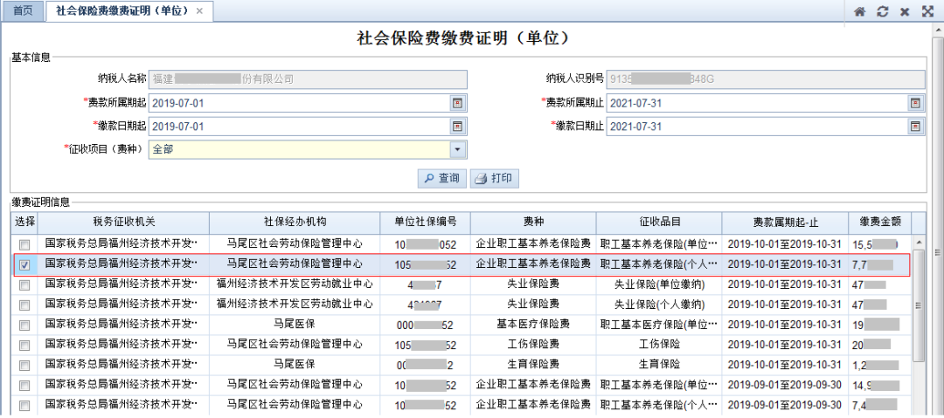Sort by 征收品目 column header
The image size is (944, 418).
pos(659,222)
